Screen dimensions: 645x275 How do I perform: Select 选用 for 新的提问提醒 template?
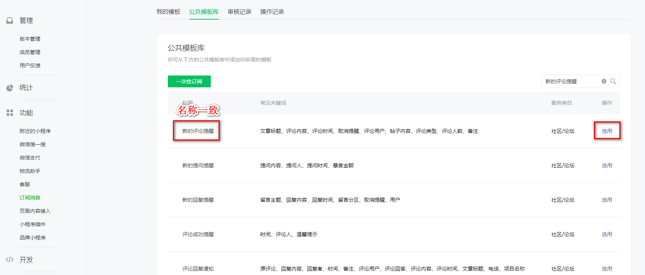607,165
